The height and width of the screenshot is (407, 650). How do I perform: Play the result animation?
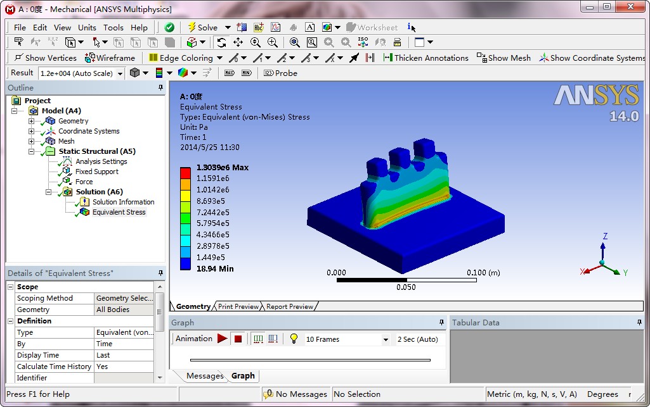pos(222,339)
